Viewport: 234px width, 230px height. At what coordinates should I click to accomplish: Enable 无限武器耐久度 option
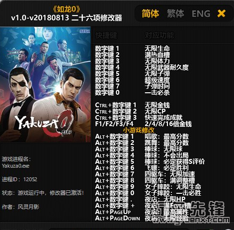pos(166,67)
